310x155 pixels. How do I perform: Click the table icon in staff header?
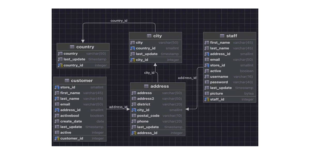222,36
